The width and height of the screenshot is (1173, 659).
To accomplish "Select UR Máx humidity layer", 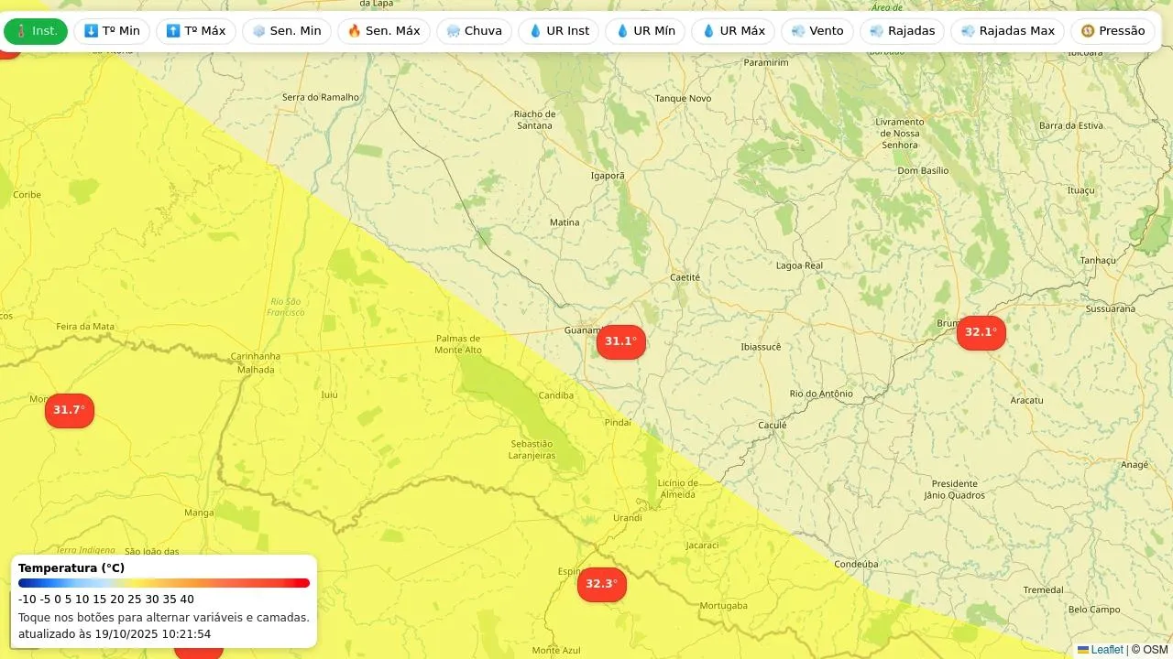I will [x=733, y=31].
